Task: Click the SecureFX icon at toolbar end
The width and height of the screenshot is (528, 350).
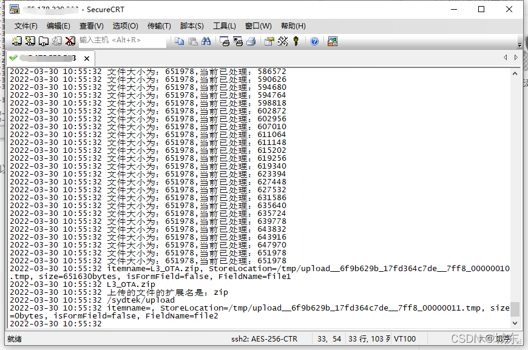Action: [333, 41]
